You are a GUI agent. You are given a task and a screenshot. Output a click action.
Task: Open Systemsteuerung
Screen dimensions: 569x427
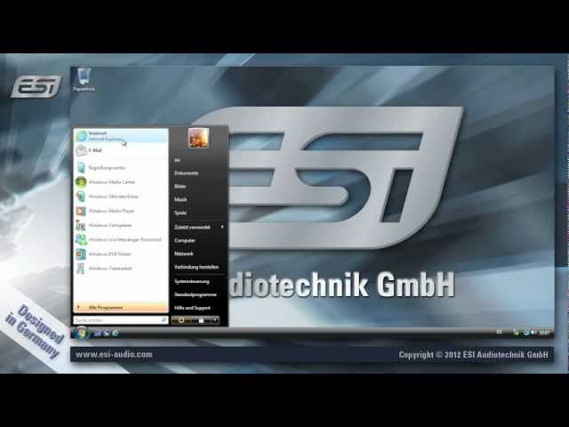(192, 281)
